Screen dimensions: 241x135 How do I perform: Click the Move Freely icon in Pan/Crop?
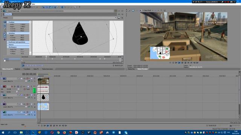coord(5,39)
